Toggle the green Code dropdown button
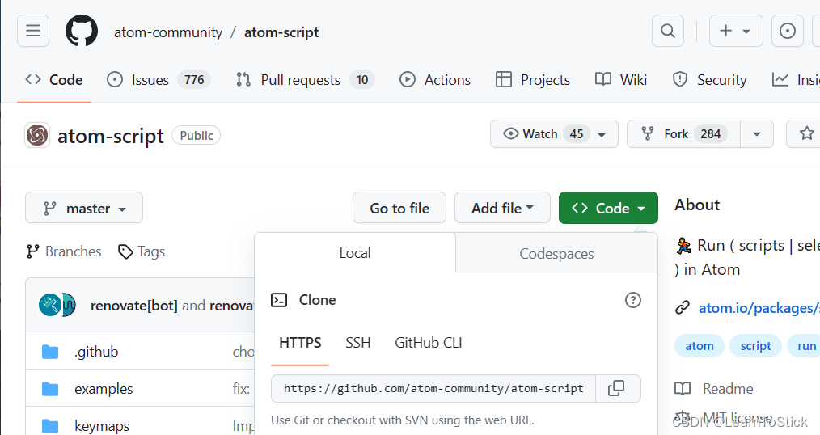Image resolution: width=820 pixels, height=435 pixels. coord(608,208)
